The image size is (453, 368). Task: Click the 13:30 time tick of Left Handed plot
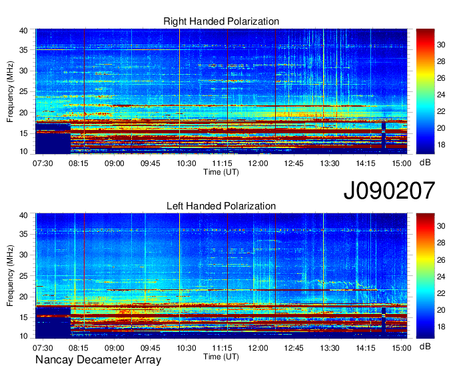click(x=330, y=348)
